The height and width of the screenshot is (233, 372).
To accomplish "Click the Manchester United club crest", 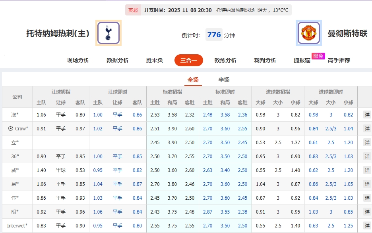I will (x=308, y=32).
